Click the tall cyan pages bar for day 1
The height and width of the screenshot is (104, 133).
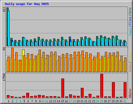tap(9, 28)
